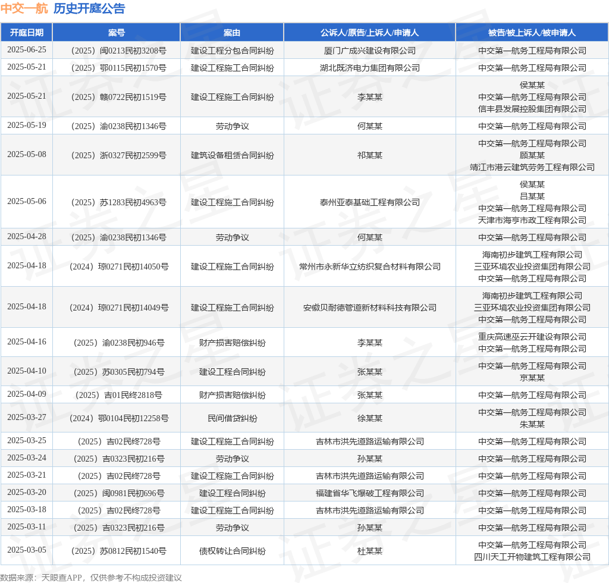Click defendant 信丰县发展控股集团有限公司
Screen dimensions: 609x583
[x=532, y=109]
